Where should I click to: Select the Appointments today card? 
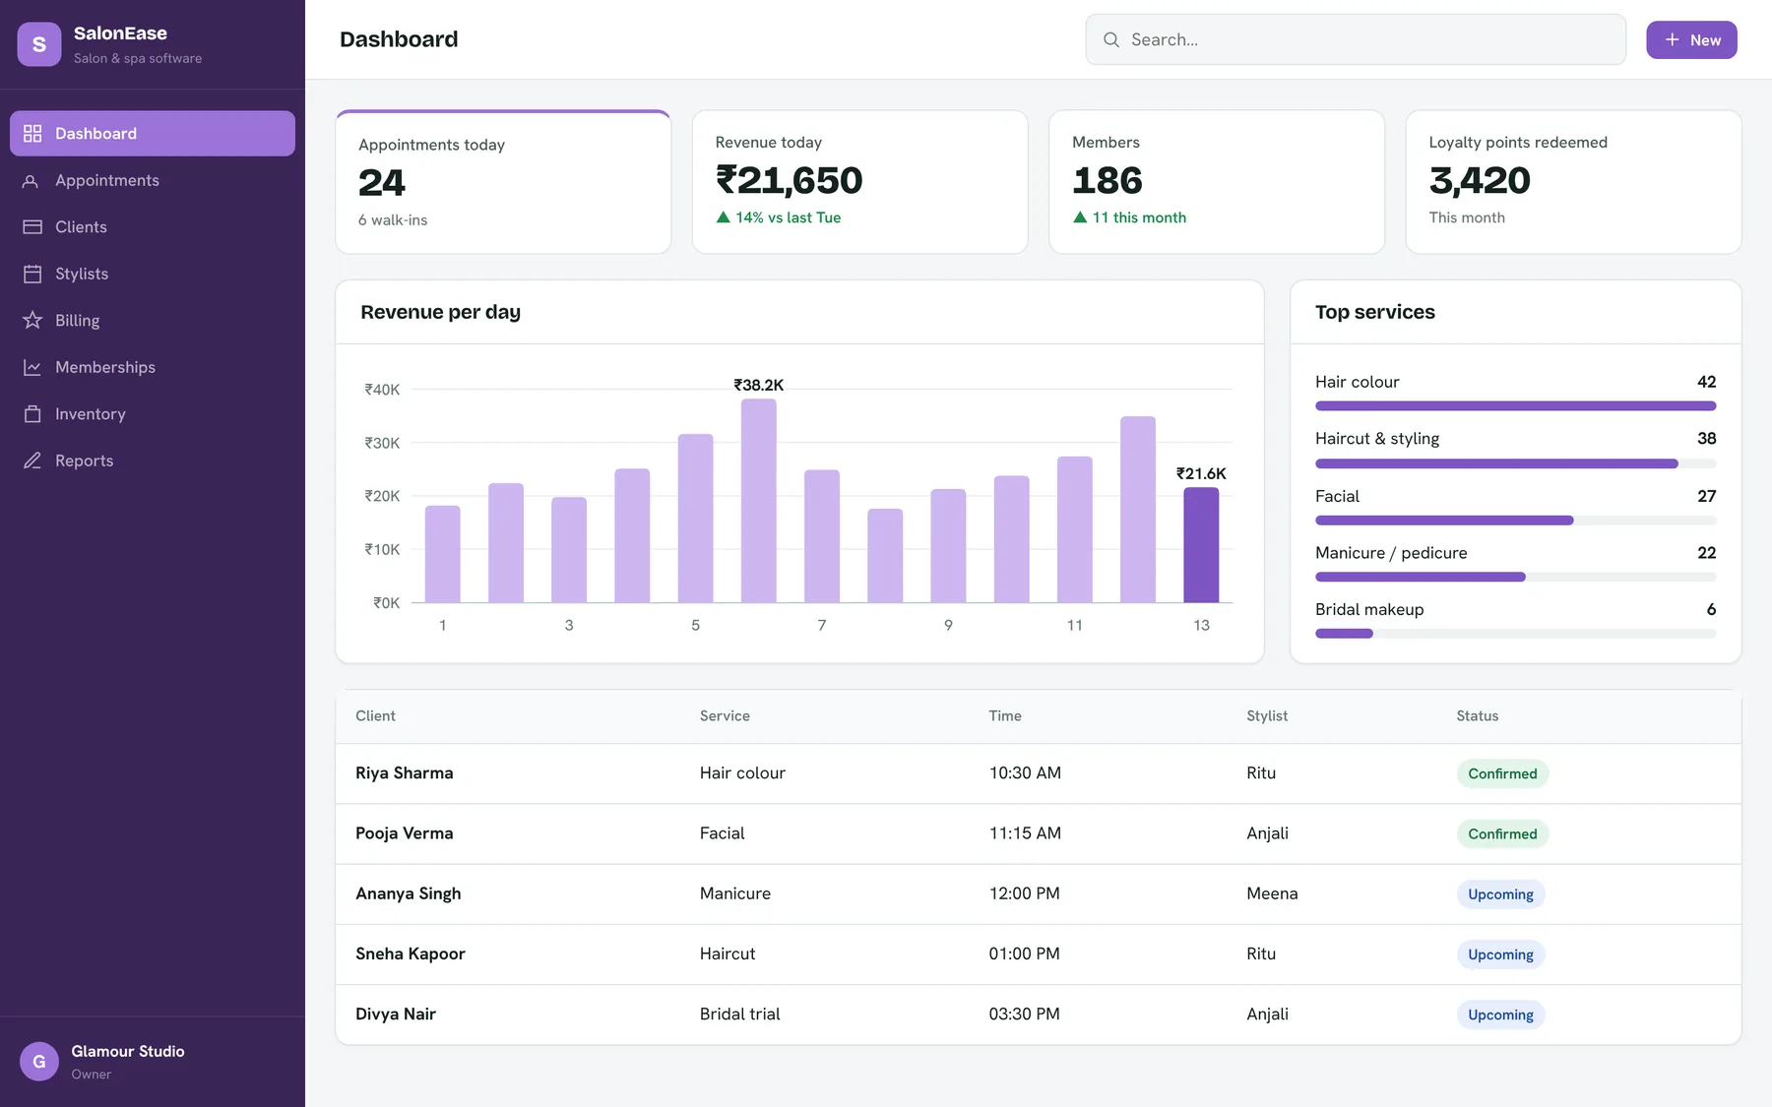tap(503, 182)
